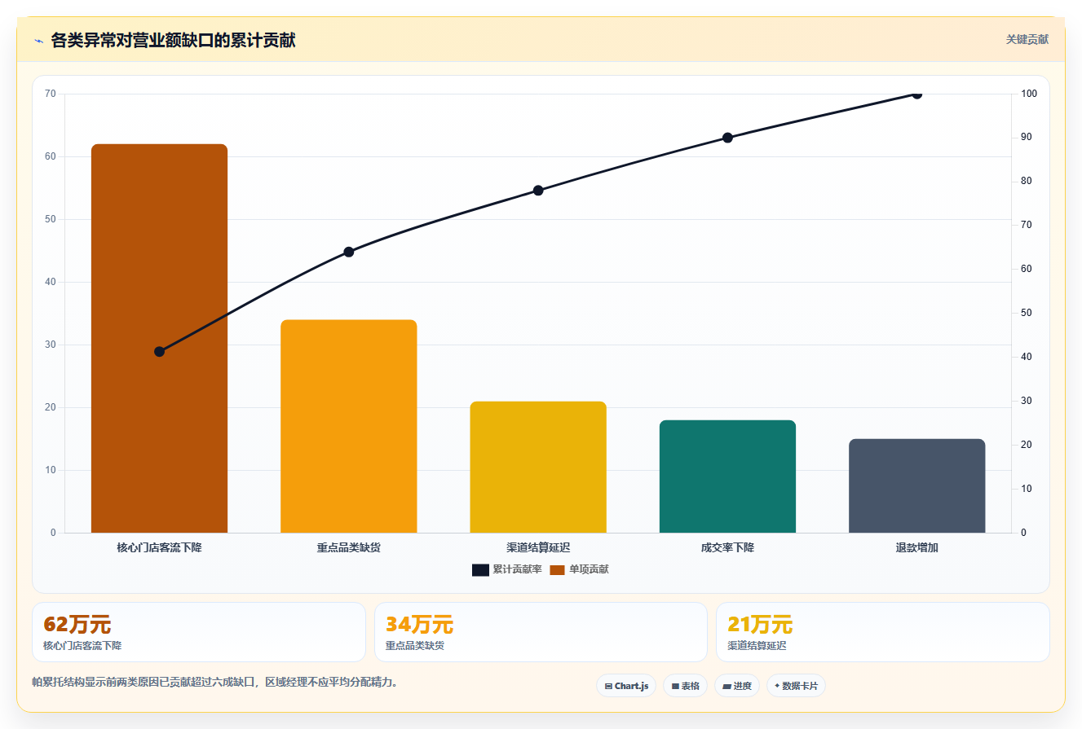
Task: Open the 21万元 data card
Action: (882, 632)
